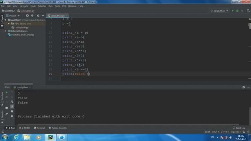Toggle read-only lock icon in status bar
Viewport: 251px width, 141px height.
pos(244,132)
